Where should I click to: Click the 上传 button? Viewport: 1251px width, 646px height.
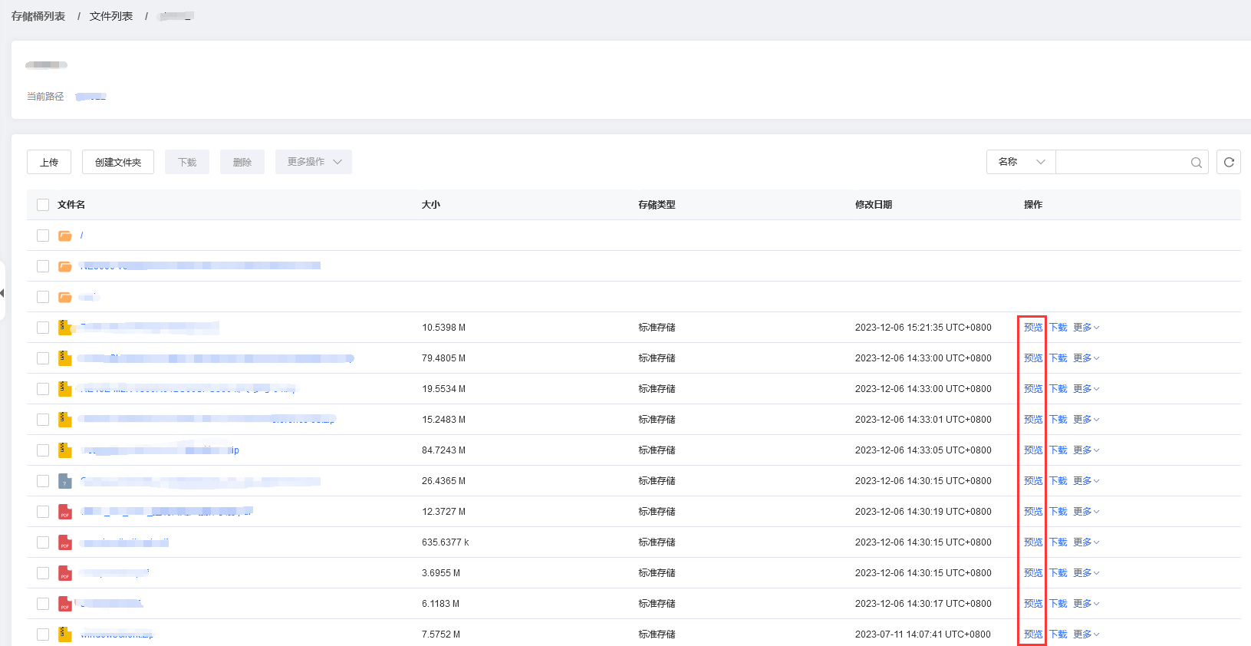[x=49, y=162]
